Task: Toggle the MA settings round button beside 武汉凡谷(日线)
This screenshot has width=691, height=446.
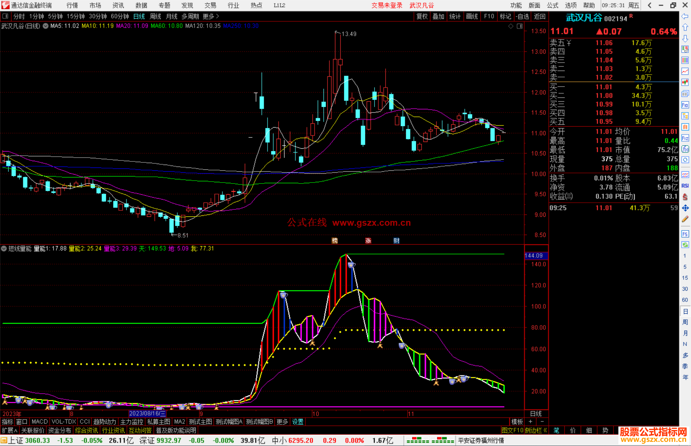Action: [x=45, y=26]
